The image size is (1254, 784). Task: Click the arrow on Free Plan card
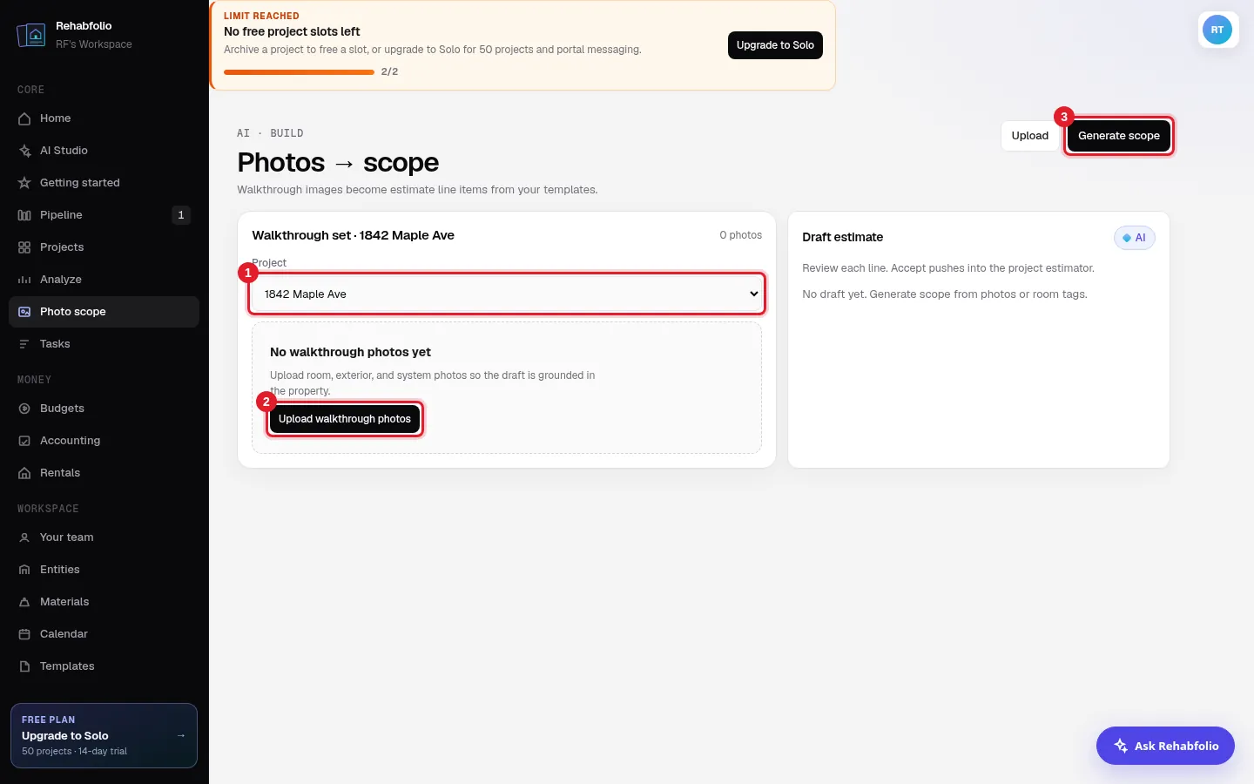pyautogui.click(x=181, y=735)
